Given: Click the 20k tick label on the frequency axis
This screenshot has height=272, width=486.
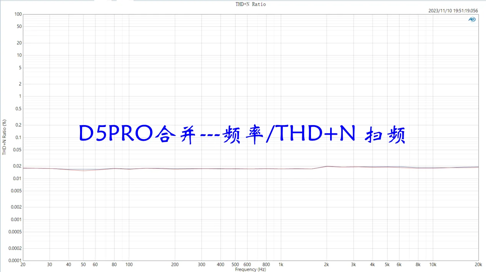Looking at the screenshot, I should point(478,265).
